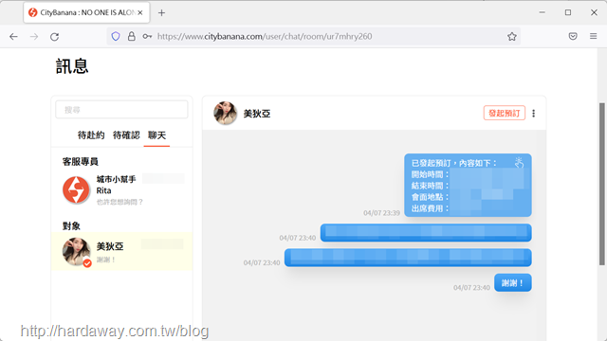
Task: Click the 訊息 page heading
Action: point(72,66)
